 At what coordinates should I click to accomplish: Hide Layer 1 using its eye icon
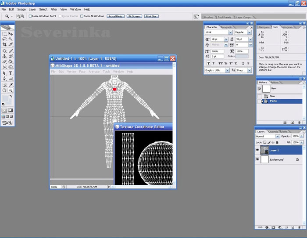258,150
